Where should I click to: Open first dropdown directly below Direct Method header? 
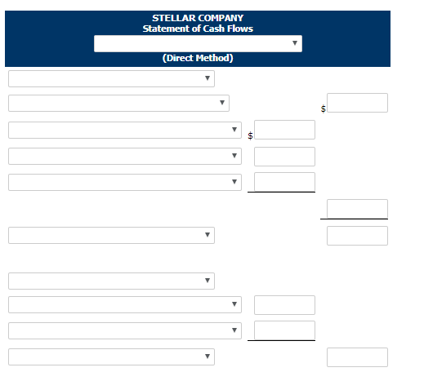coord(111,79)
